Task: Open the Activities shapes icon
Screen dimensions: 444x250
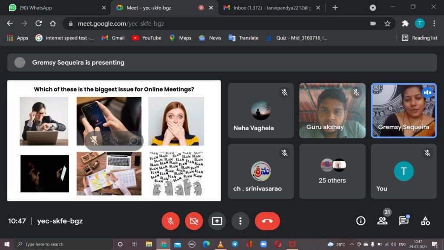Action: tap(425, 221)
